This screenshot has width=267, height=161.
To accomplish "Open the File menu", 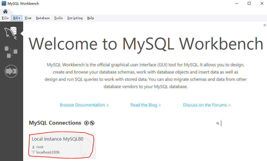I will 5,18.
